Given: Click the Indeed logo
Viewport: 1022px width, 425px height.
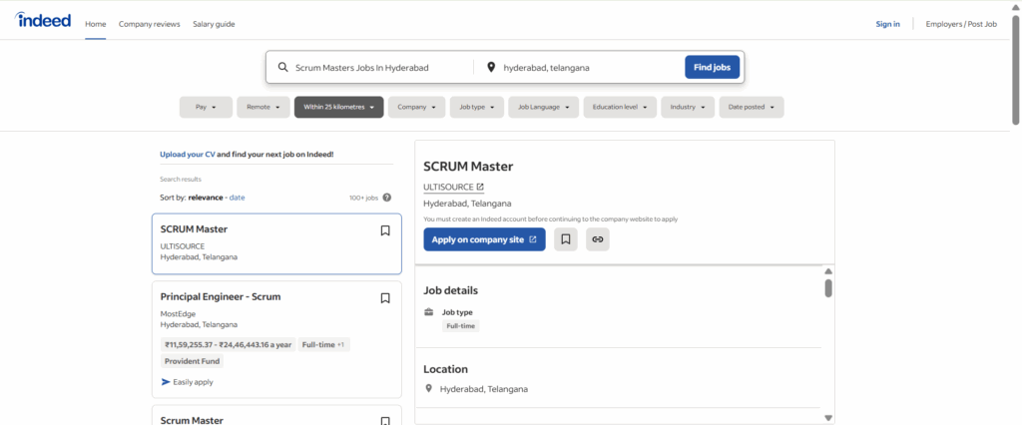Looking at the screenshot, I should (43, 20).
